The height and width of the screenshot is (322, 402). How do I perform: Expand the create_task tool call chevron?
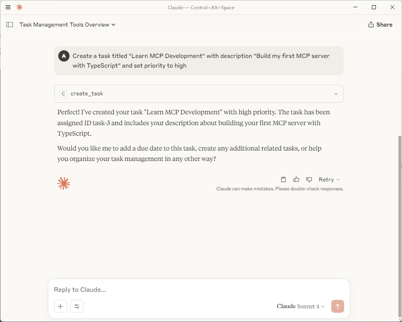tap(336, 94)
